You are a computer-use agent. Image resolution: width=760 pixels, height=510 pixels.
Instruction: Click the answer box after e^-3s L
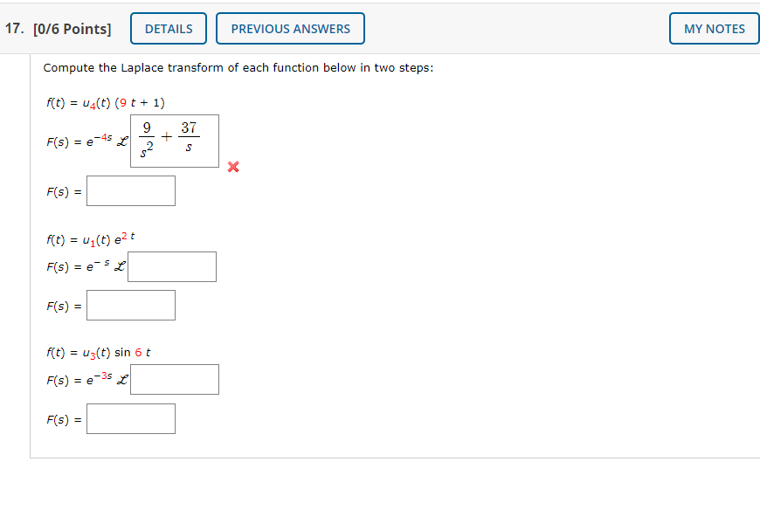click(x=174, y=379)
